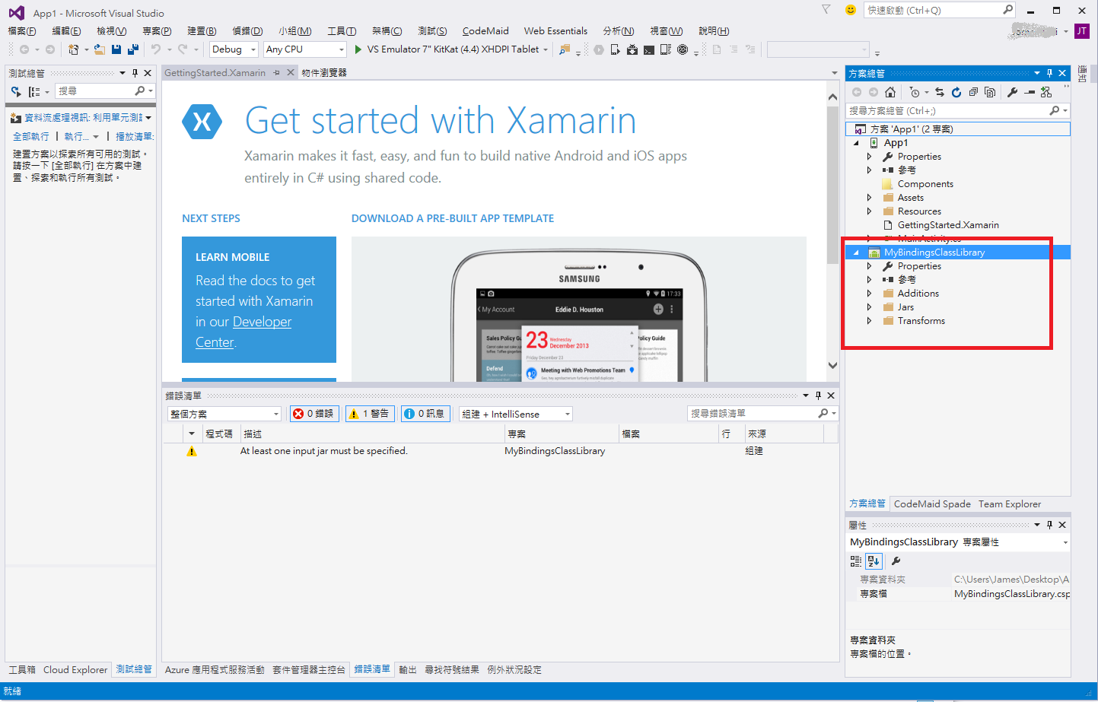Open the 組建 + IntelliSense dropdown
The width and height of the screenshot is (1098, 702).
click(x=515, y=414)
